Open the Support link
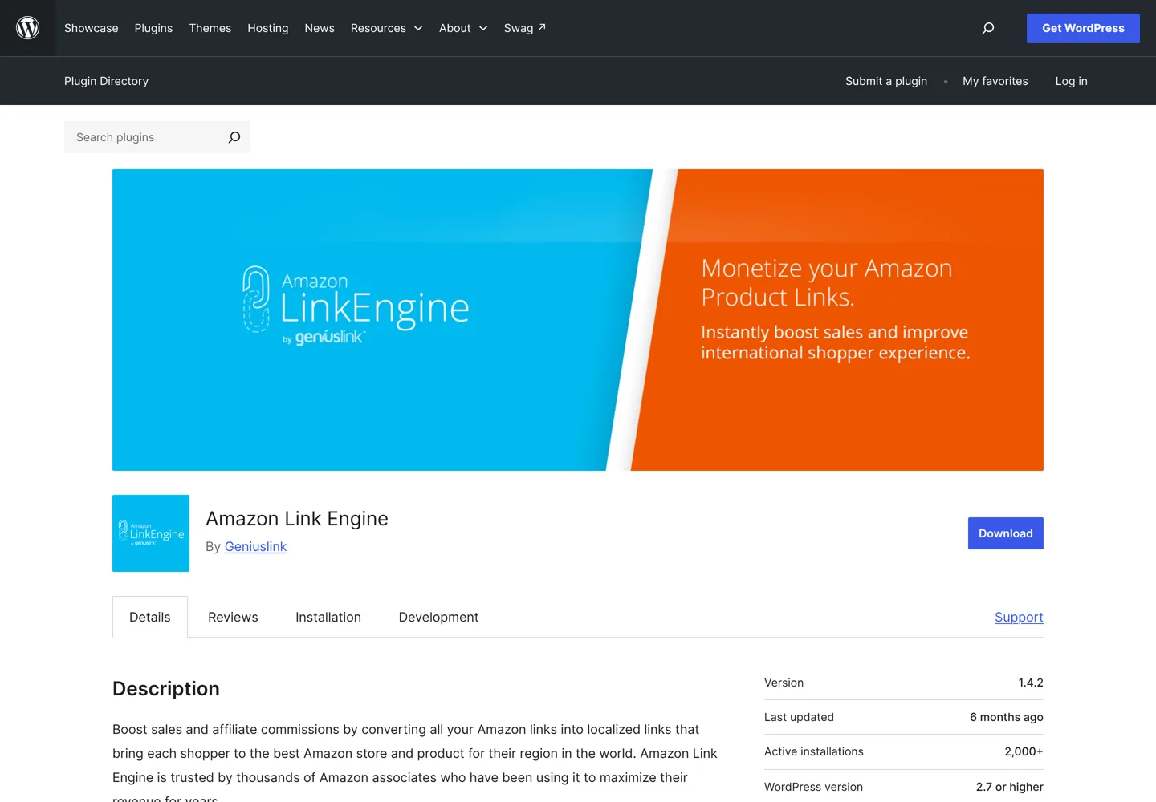Screen dimensions: 1156x802 pyautogui.click(x=1019, y=617)
